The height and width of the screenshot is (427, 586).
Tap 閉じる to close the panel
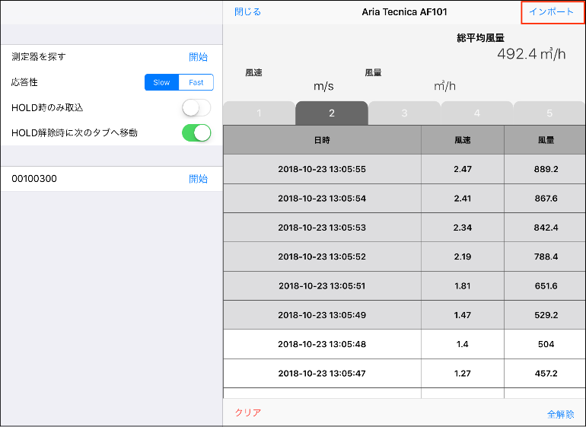247,12
